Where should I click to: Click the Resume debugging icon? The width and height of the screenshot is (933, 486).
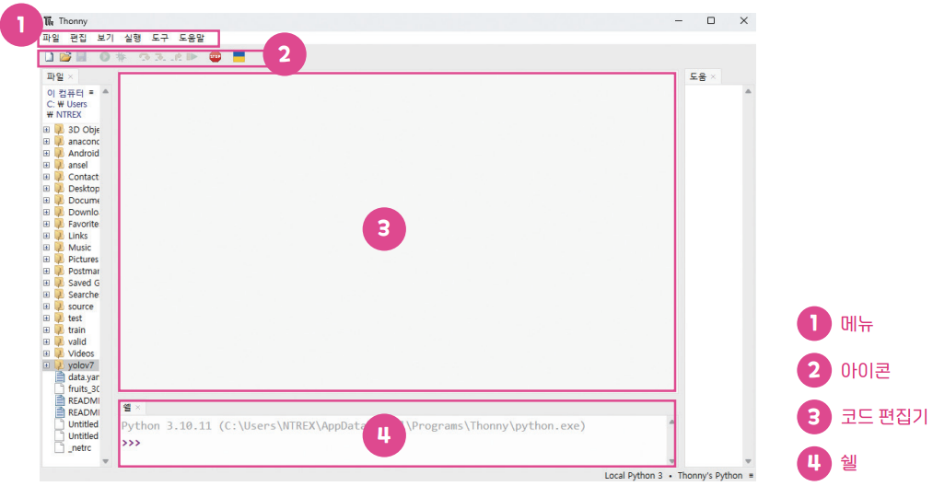(192, 57)
